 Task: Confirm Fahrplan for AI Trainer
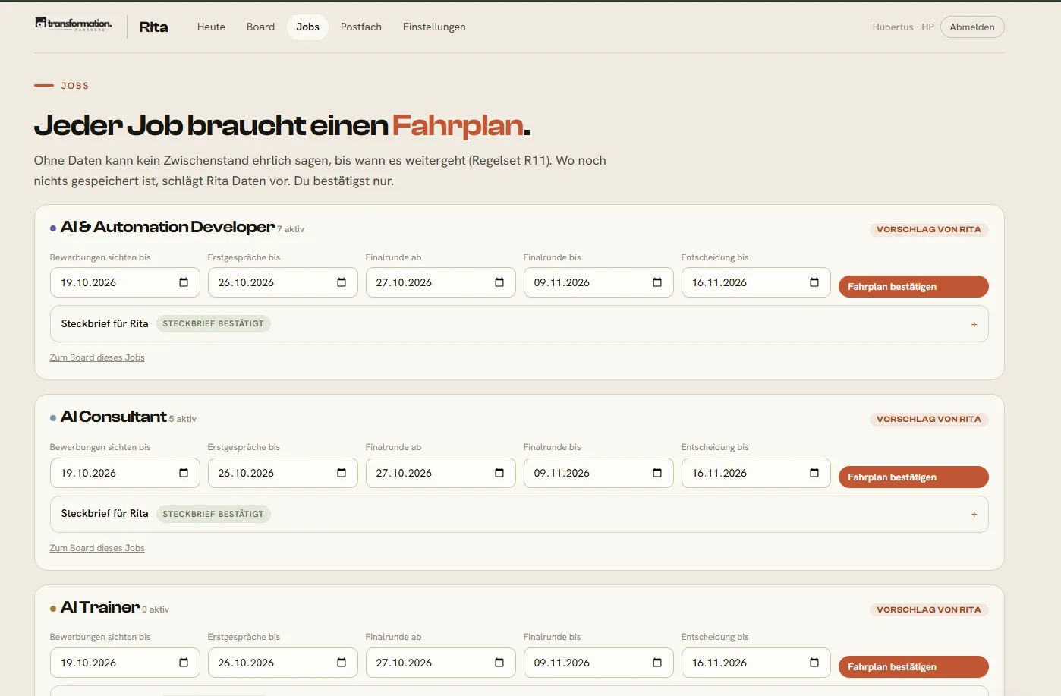913,667
